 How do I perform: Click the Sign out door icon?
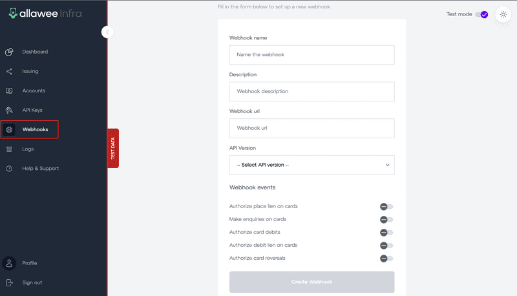[9, 282]
